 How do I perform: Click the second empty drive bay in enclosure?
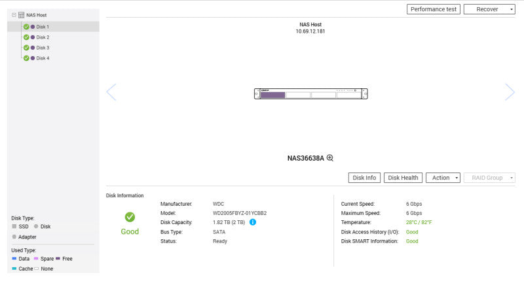(x=298, y=95)
